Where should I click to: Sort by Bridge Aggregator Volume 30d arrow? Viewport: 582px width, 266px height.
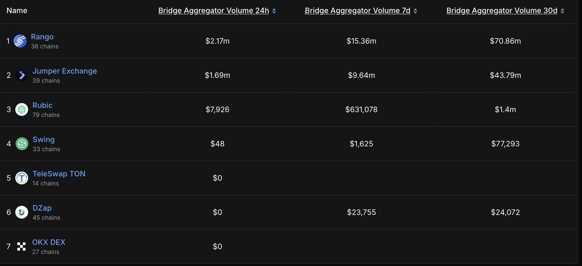[x=562, y=11]
